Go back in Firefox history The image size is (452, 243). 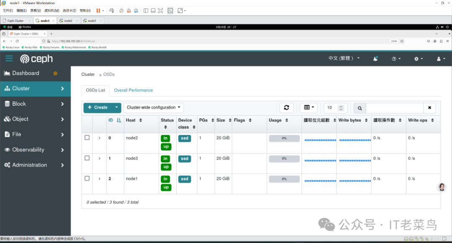point(4,41)
